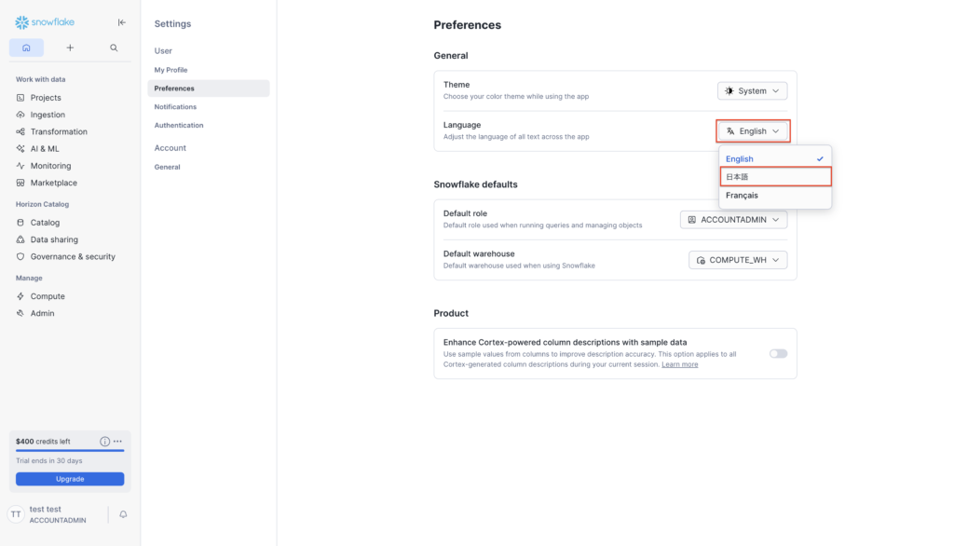Expand the Default role ACCOUNTADMIN dropdown
Image resolution: width=954 pixels, height=546 pixels.
tap(733, 220)
